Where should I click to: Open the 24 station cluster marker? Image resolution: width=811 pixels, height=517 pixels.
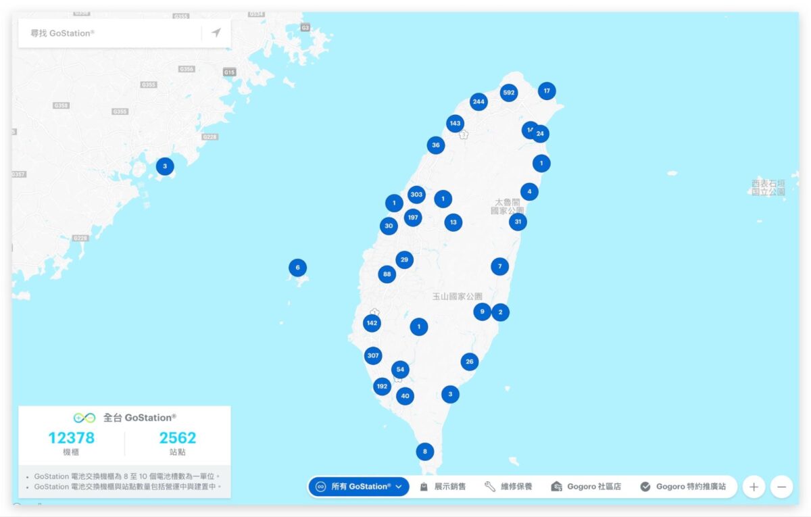click(x=540, y=134)
